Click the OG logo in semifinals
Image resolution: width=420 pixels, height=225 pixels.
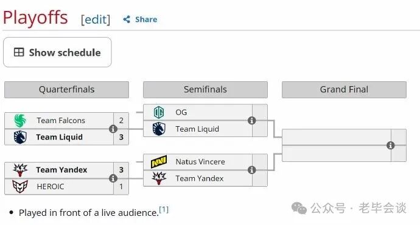(159, 112)
